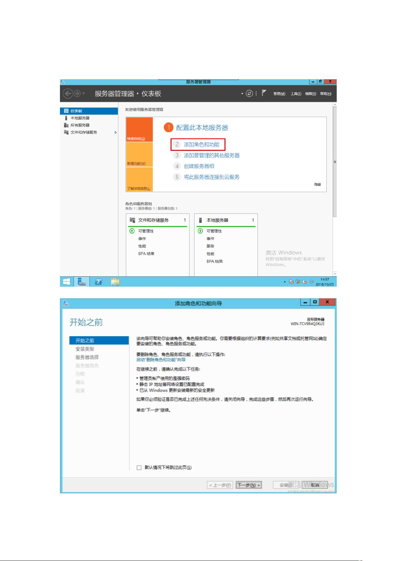Click 将此服务器连接到云服务 link

(211, 177)
